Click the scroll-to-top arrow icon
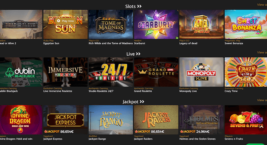This screenshot has width=267, height=145. pos(262,127)
